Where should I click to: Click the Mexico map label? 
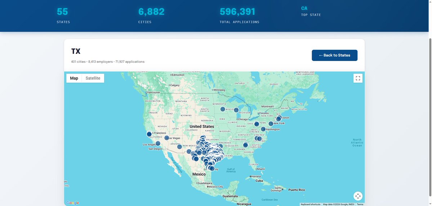199,174
